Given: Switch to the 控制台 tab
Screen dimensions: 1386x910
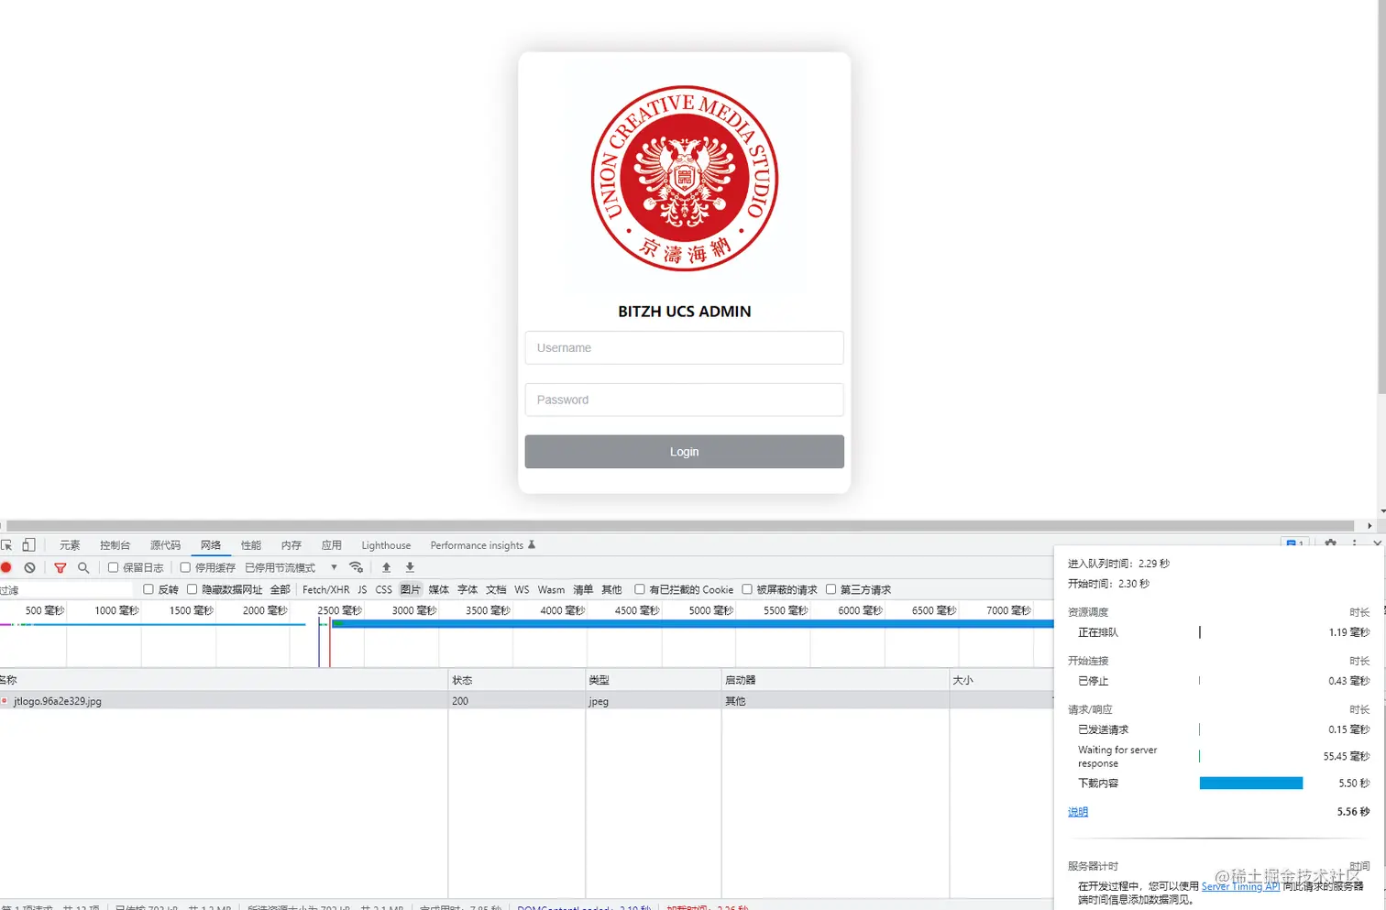Looking at the screenshot, I should pos(115,545).
